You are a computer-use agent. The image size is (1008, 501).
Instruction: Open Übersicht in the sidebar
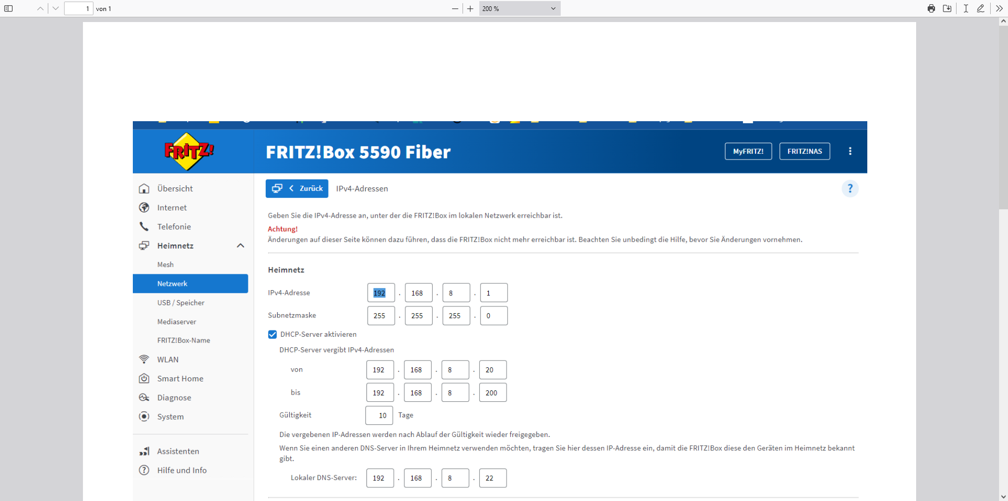[x=175, y=188]
